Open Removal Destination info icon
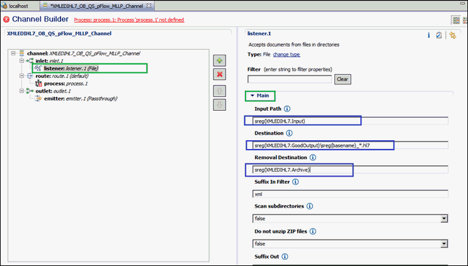The width and height of the screenshot is (468, 266). 312,157
